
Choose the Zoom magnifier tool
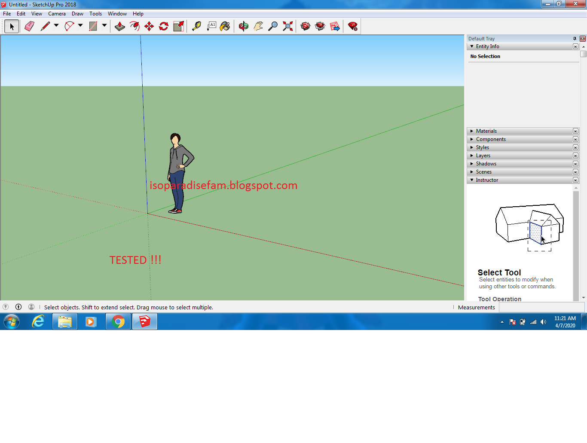coord(273,27)
